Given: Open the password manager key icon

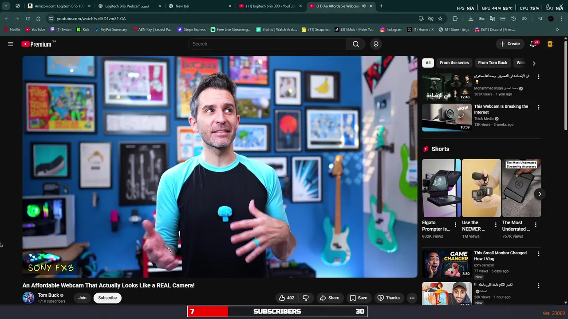Looking at the screenshot, I should coord(481,19).
